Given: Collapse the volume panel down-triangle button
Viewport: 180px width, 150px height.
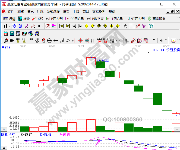Looking at the screenshot, I should click(x=4, y=129).
